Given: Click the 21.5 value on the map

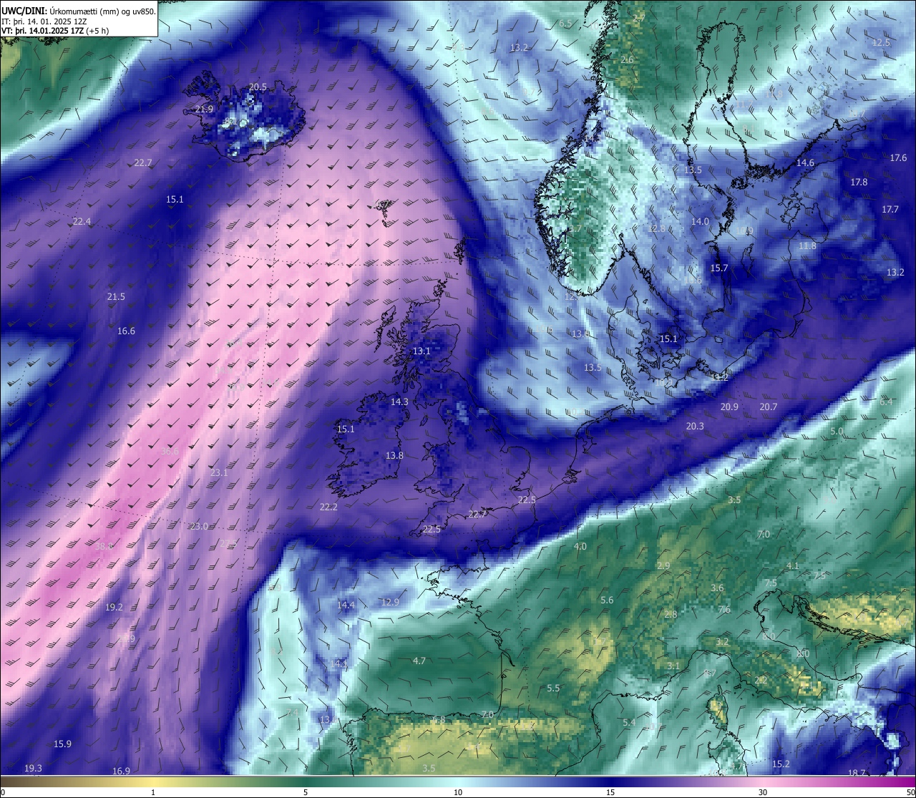Looking at the screenshot, I should click(x=116, y=296).
